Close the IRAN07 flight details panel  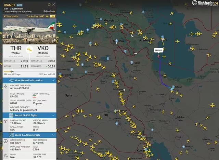(54, 4)
